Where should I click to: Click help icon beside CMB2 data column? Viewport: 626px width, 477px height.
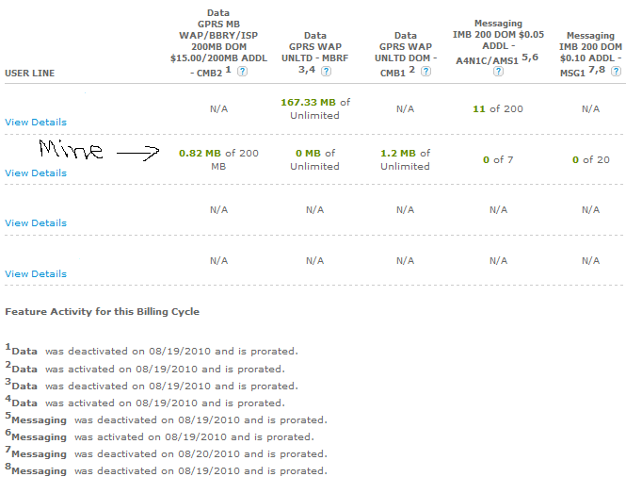(x=243, y=72)
